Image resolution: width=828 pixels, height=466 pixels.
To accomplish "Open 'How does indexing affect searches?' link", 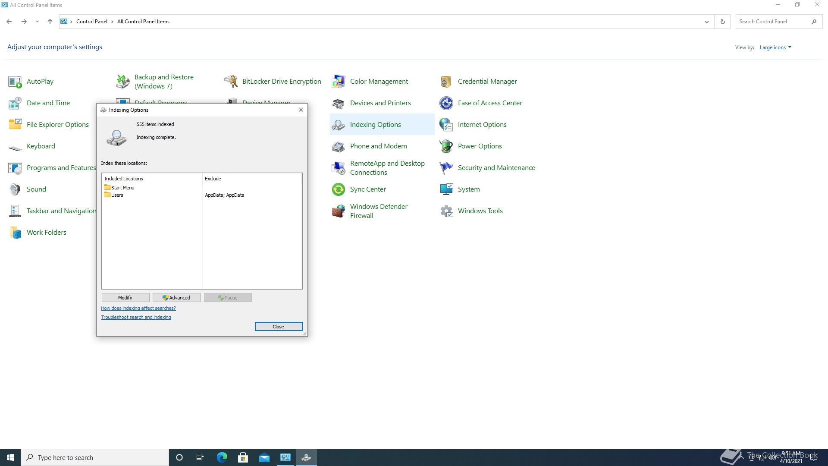I will point(138,308).
